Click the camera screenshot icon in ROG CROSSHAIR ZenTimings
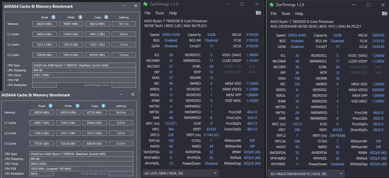 384,13
